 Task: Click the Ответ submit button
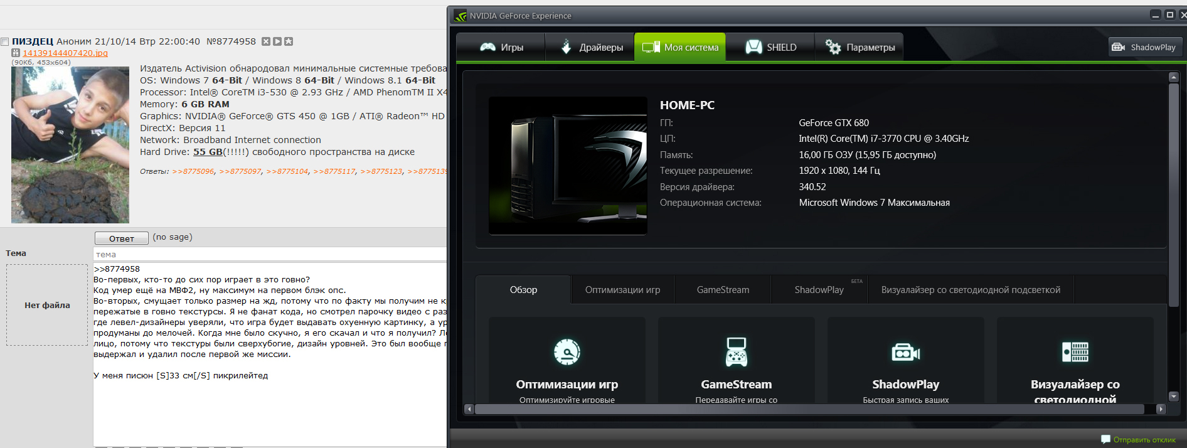[x=122, y=238]
